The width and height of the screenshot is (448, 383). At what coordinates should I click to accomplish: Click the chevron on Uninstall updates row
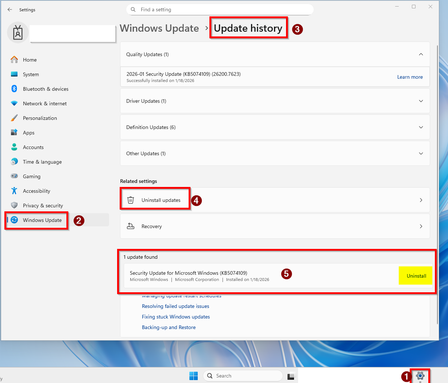421,200
